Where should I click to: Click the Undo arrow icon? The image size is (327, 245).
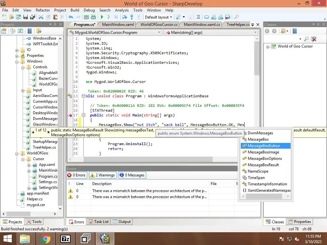pyautogui.click(x=71, y=17)
